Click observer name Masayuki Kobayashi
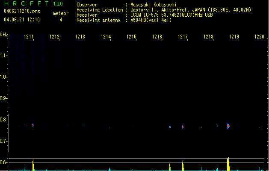This screenshot has height=171, width=269. coord(154,5)
